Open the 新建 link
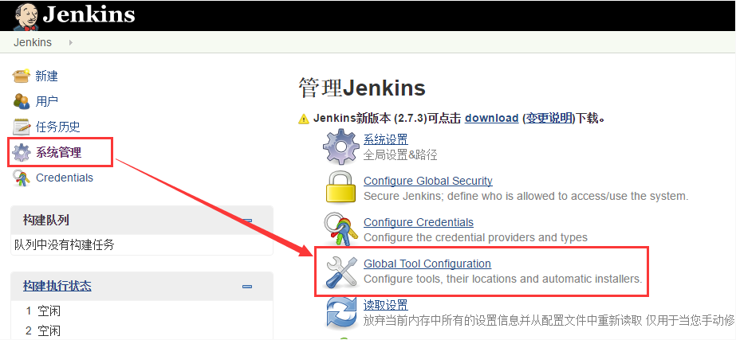Image resolution: width=736 pixels, height=340 pixels. (47, 76)
